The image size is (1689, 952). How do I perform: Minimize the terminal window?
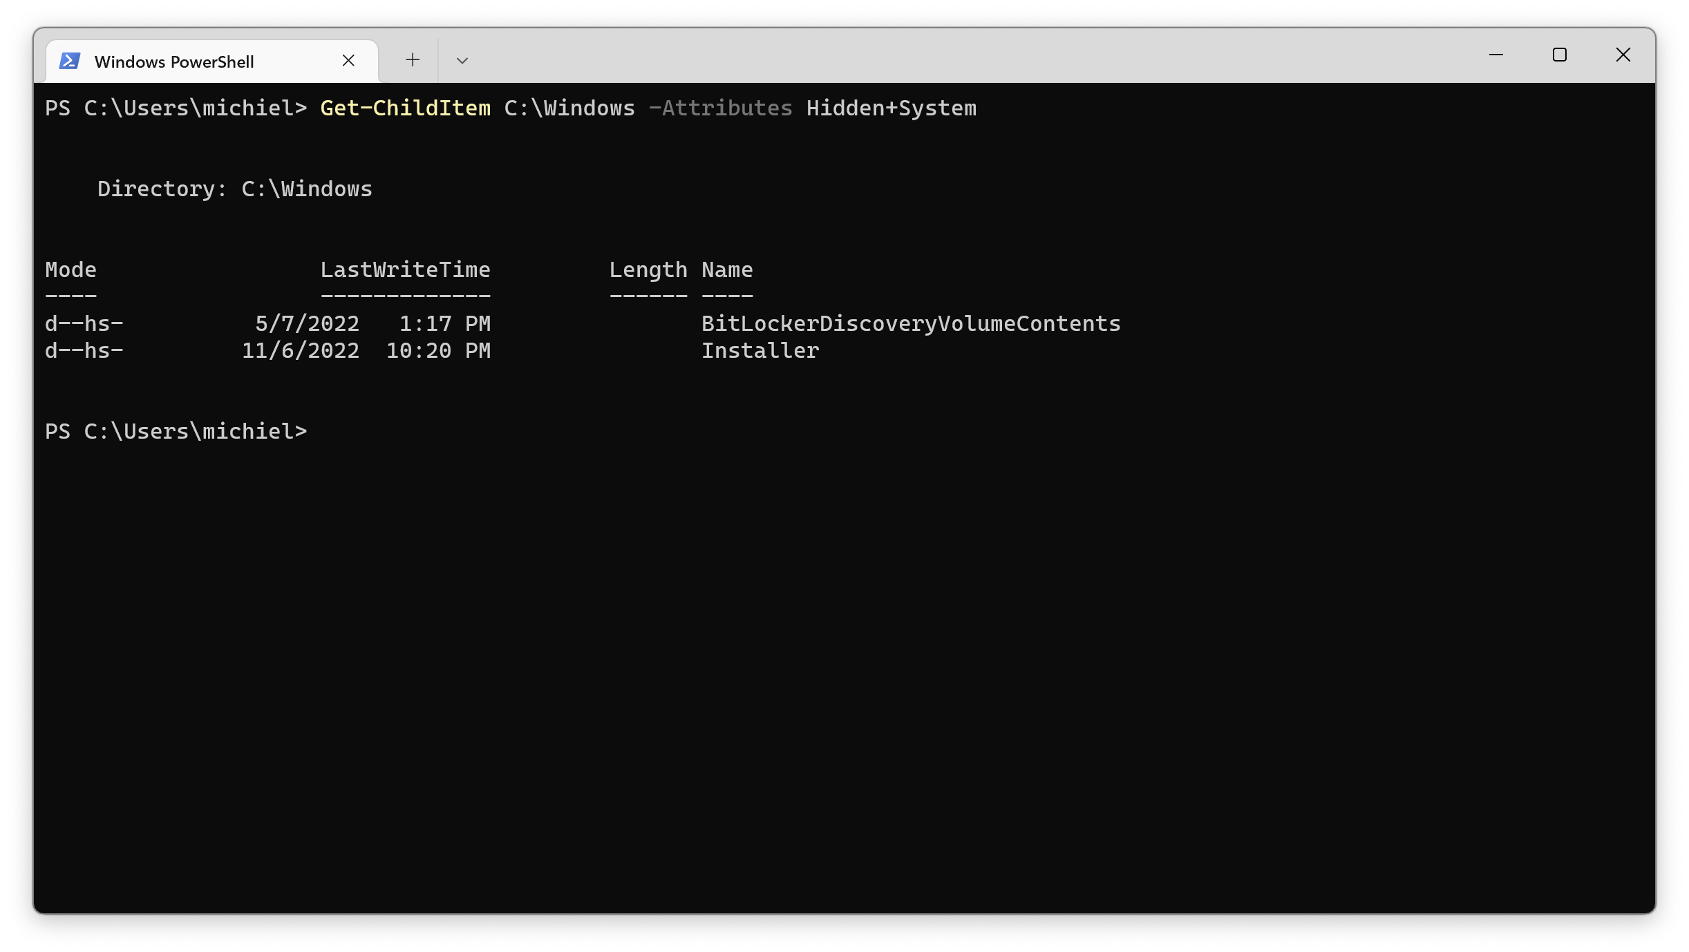tap(1496, 55)
